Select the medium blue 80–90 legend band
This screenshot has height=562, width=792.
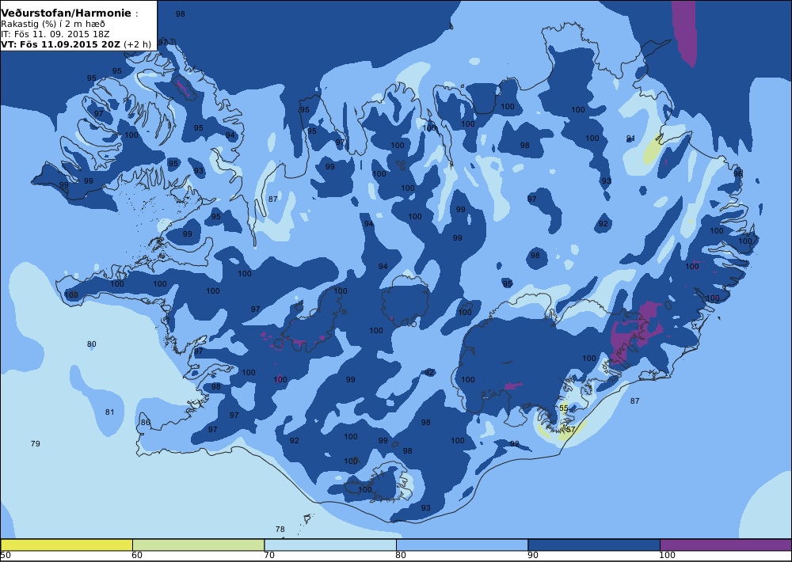tap(462, 545)
